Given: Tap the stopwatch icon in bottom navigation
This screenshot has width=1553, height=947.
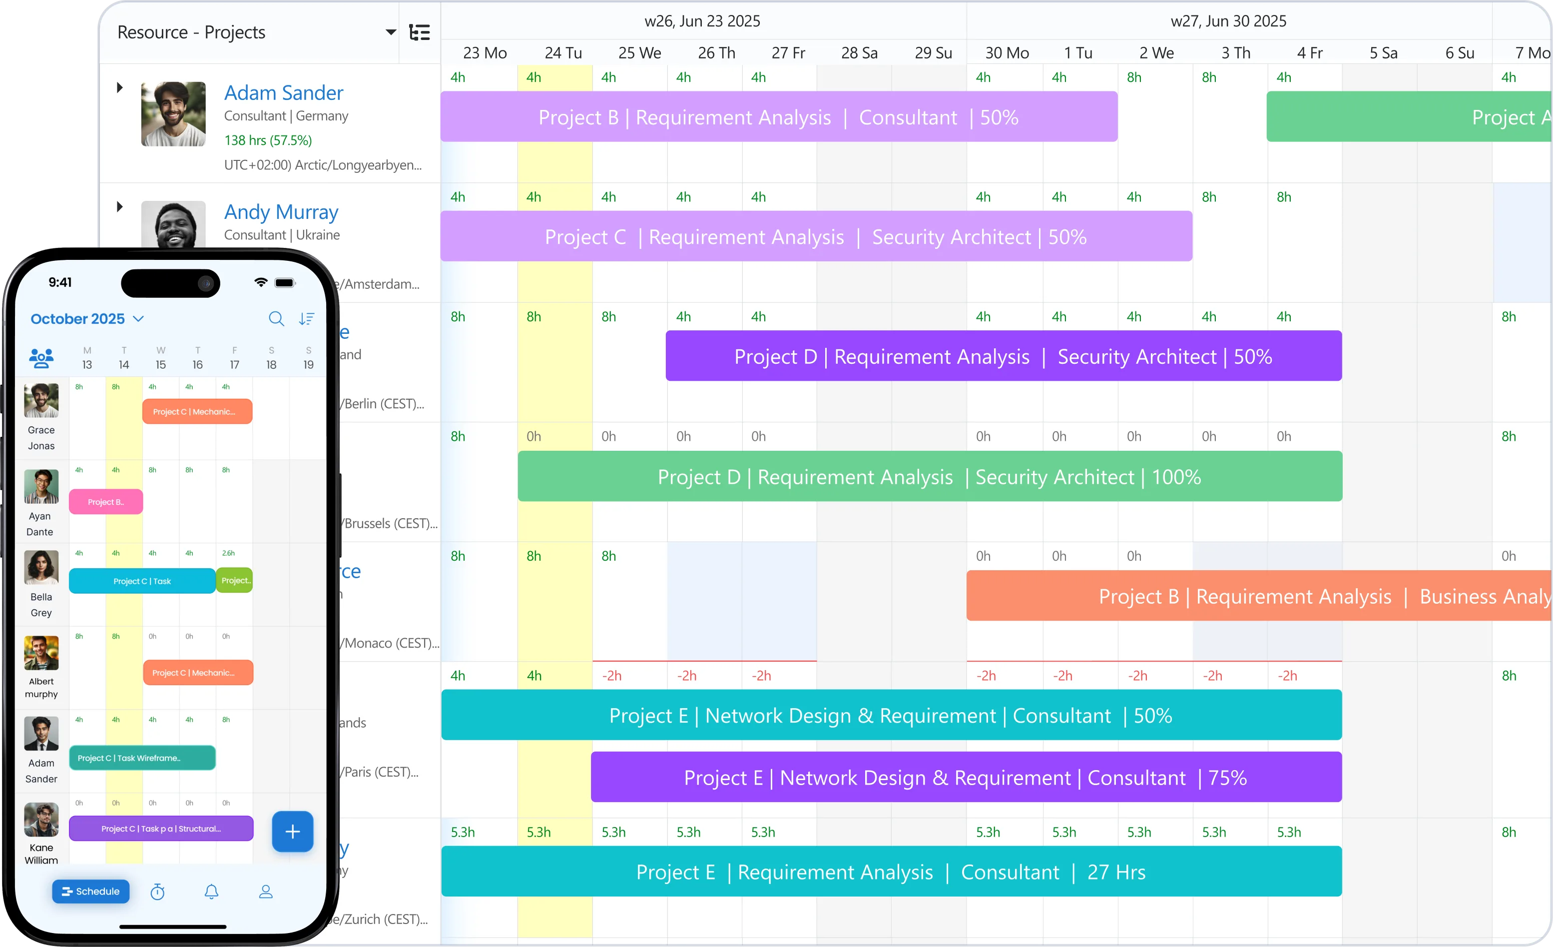Looking at the screenshot, I should [x=157, y=892].
